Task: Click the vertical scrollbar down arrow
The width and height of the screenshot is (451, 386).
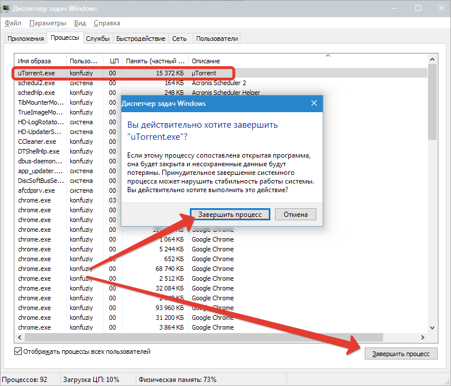Action: click(433, 328)
